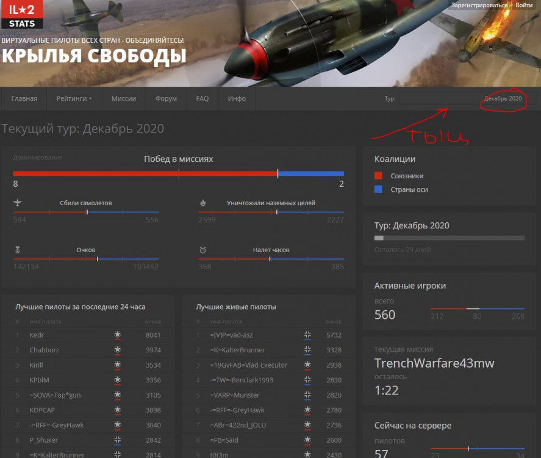The width and height of the screenshot is (541, 458).
Task: Click the German cross icon beside =[V]P=vad-asz
Action: coord(308,335)
